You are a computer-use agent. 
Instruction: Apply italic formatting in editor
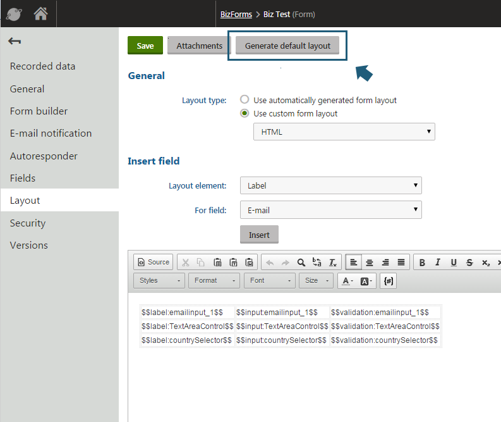(x=438, y=262)
